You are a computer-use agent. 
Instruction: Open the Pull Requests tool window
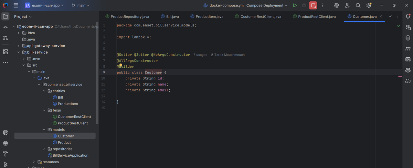tap(6, 38)
